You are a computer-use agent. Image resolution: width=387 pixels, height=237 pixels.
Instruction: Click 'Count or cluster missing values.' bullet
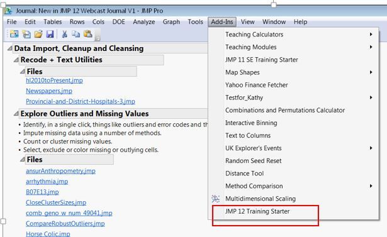click(x=67, y=141)
